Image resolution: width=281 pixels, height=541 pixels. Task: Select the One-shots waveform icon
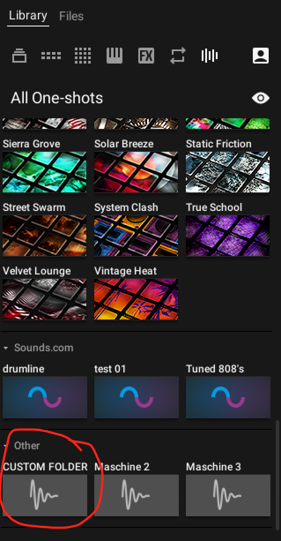tap(210, 56)
